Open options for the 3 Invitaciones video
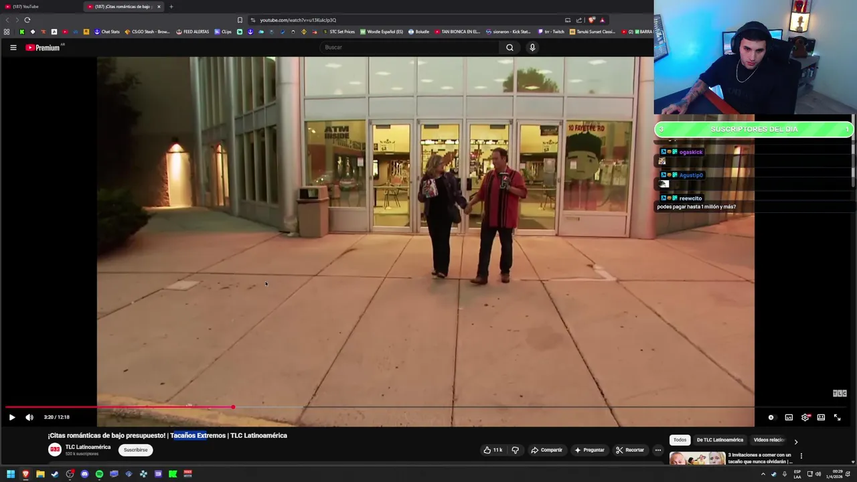The image size is (857, 482). 801,456
